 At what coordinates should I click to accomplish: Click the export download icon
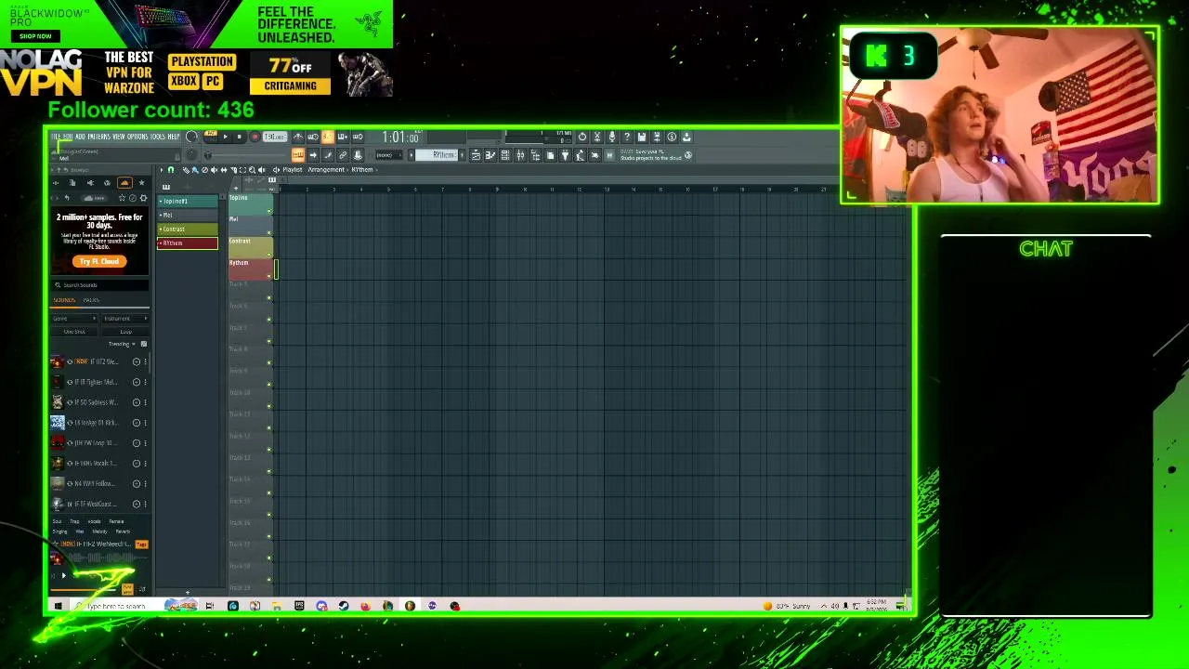click(x=686, y=137)
